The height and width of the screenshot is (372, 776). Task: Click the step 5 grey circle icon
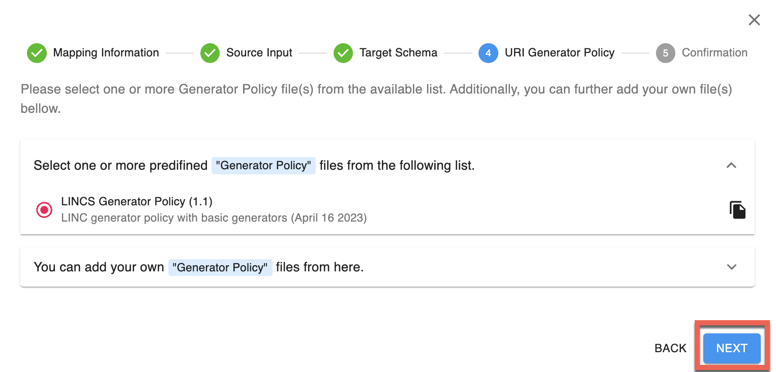click(x=665, y=53)
